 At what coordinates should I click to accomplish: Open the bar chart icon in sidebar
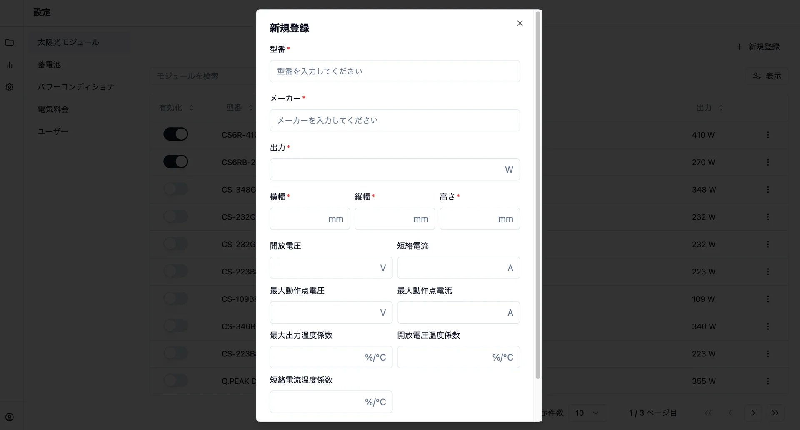pos(10,65)
